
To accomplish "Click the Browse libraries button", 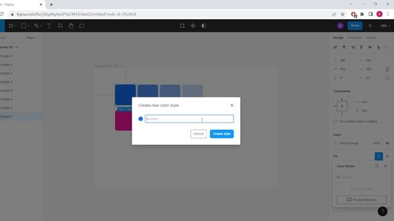I will tap(361, 200).
